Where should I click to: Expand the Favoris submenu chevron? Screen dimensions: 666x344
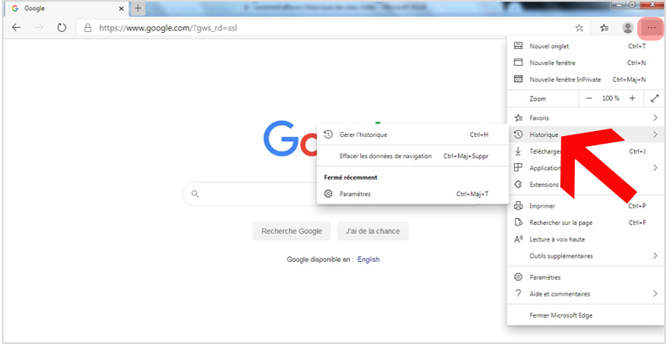(655, 117)
